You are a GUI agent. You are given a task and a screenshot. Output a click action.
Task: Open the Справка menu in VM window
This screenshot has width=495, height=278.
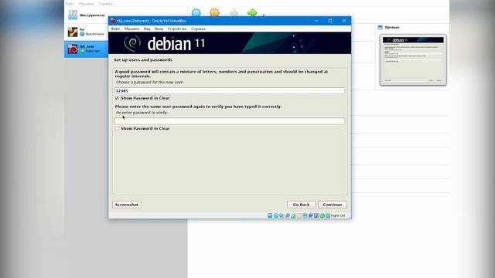click(198, 29)
